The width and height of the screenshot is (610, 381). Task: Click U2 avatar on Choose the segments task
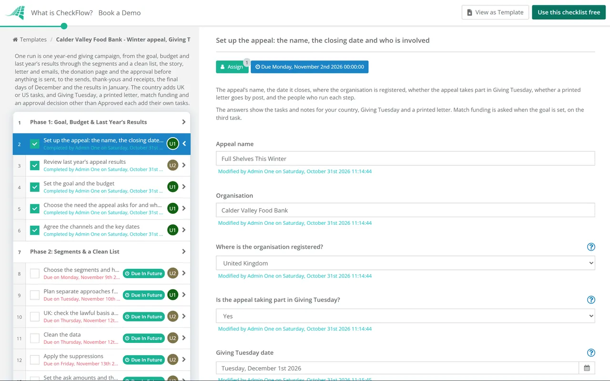click(173, 273)
